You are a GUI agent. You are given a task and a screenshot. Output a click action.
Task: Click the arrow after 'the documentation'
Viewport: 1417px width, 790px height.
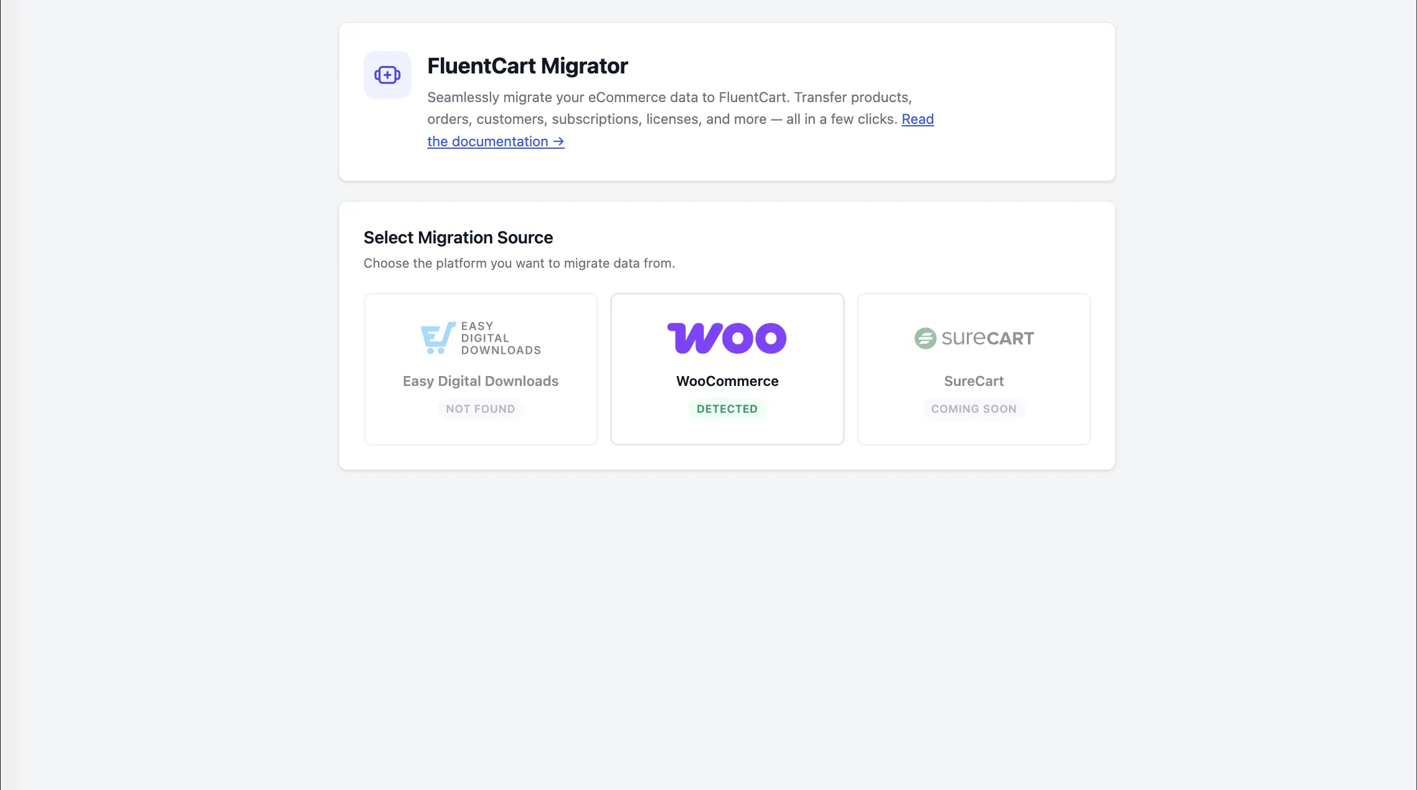(x=558, y=142)
